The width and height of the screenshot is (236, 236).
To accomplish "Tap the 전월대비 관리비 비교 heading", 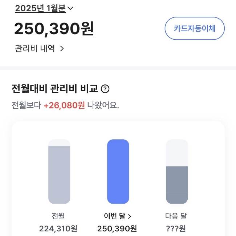I will pyautogui.click(x=55, y=88).
